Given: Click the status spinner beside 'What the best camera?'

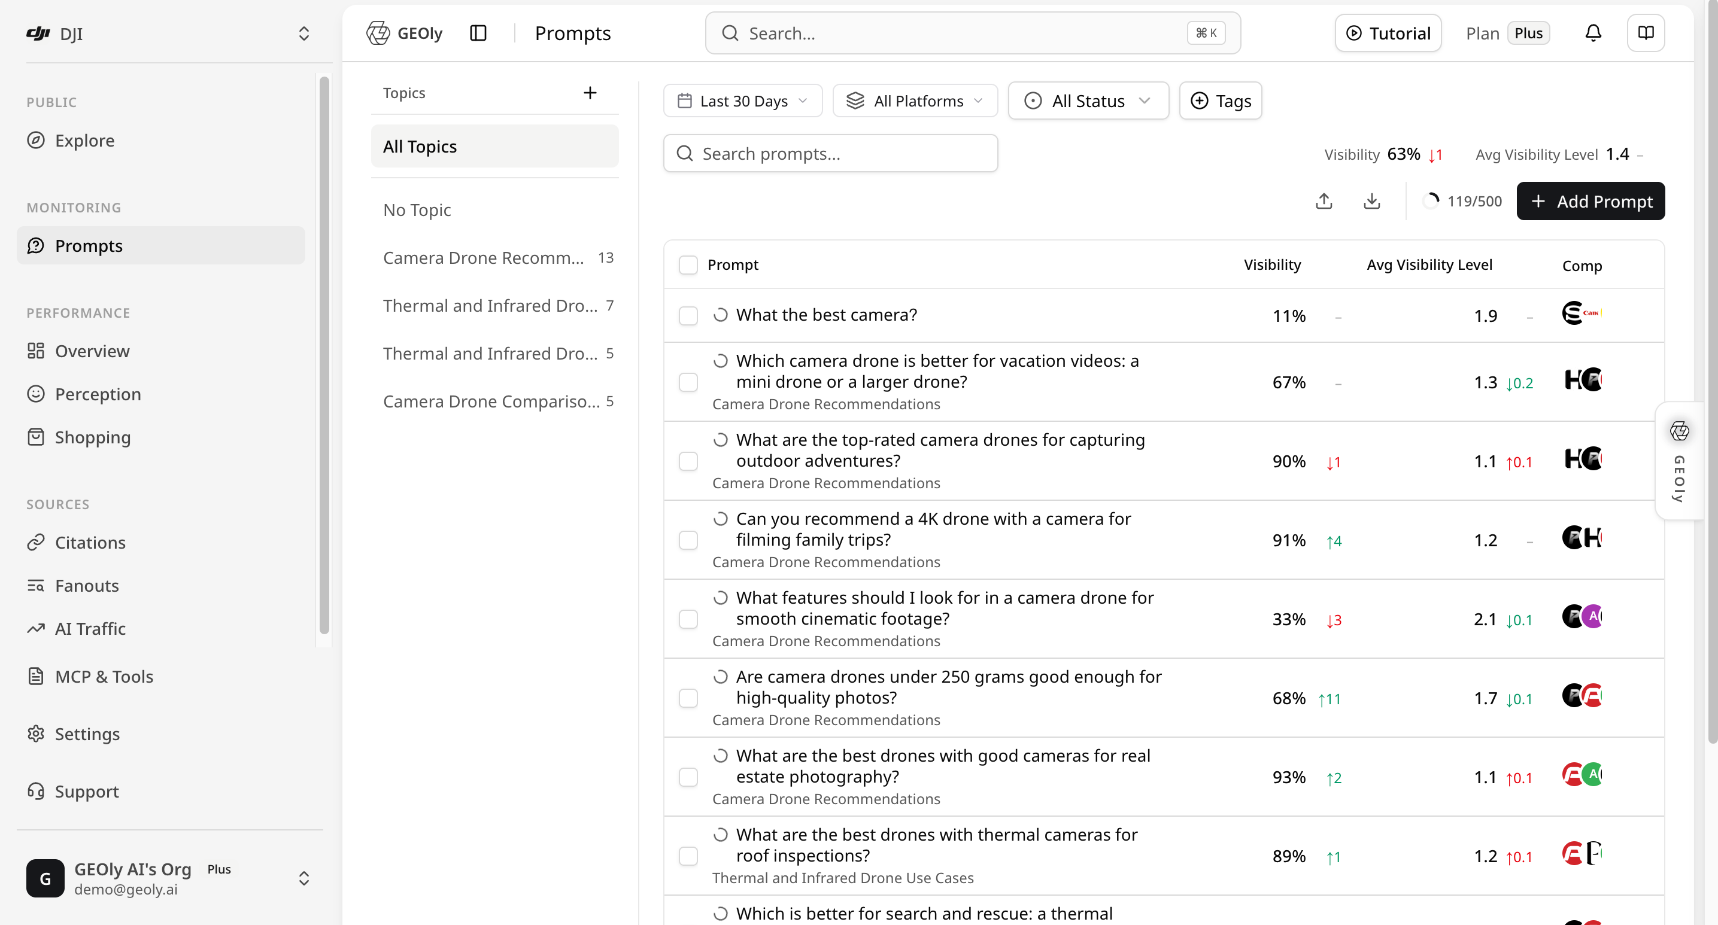Looking at the screenshot, I should tap(720, 315).
